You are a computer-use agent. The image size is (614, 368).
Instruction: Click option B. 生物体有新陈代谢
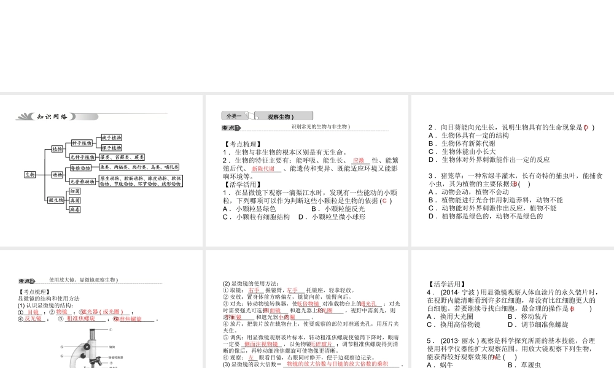(462, 144)
